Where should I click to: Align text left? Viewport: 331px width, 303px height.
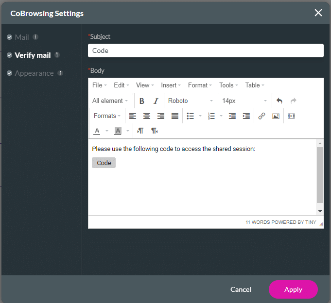pyautogui.click(x=133, y=116)
